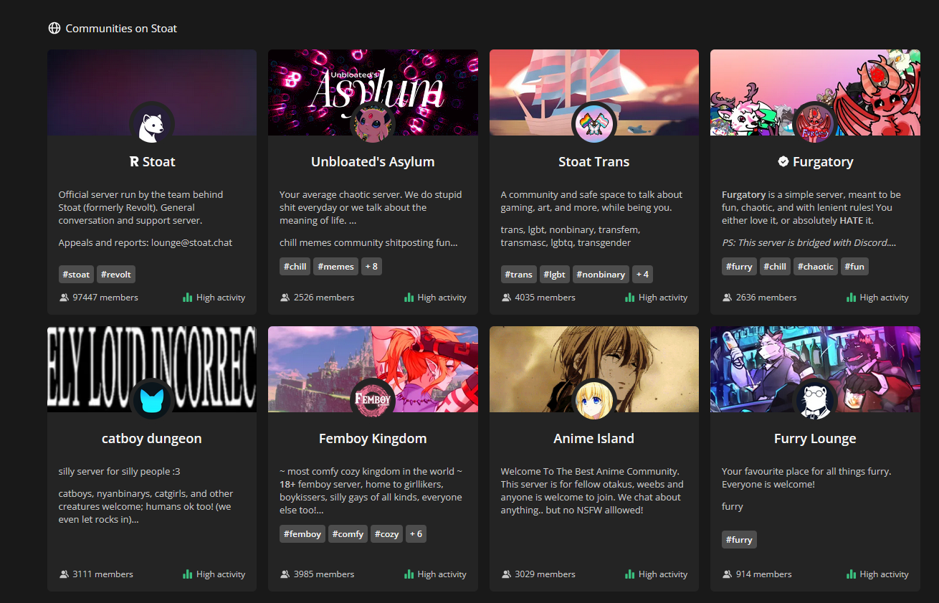Viewport: 939px width, 603px height.
Task: Select the catboy dungeon blue cat avatar
Action: [x=152, y=401]
